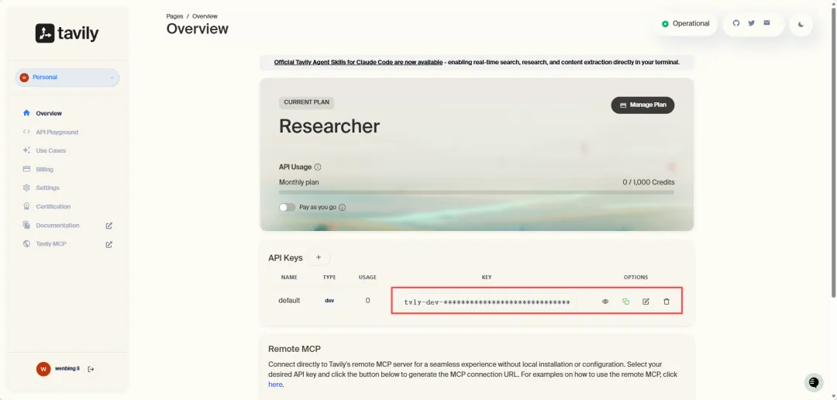The image size is (837, 400).
Task: Open the Overview page from the sidebar
Action: click(x=49, y=113)
